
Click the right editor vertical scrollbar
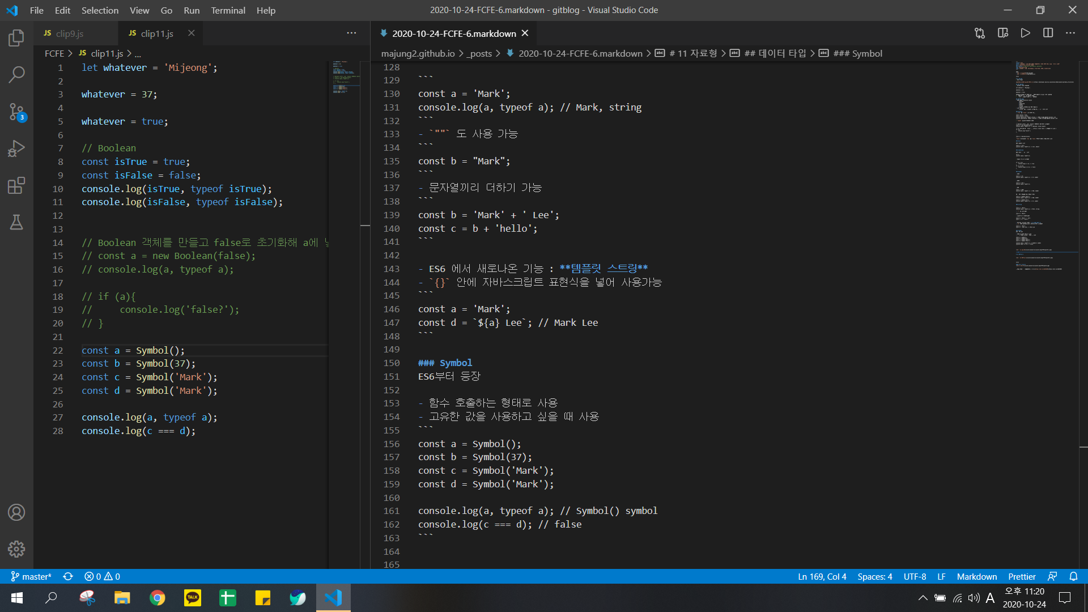coord(1083,314)
